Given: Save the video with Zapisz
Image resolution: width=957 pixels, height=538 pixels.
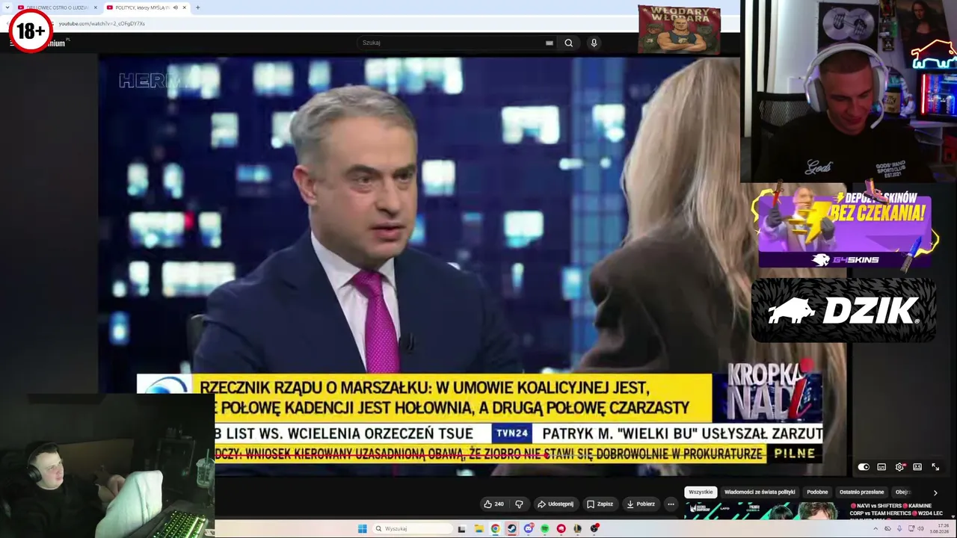Looking at the screenshot, I should tap(600, 504).
